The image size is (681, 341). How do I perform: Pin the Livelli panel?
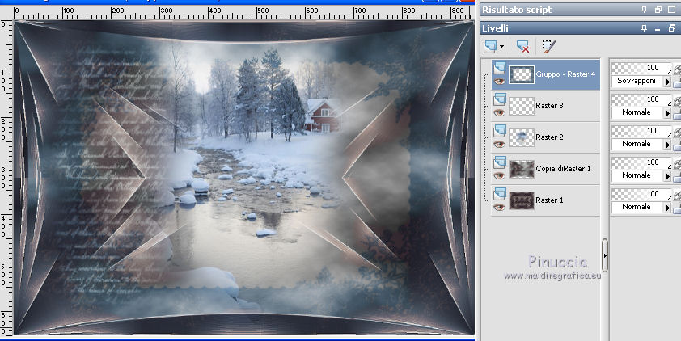644,28
